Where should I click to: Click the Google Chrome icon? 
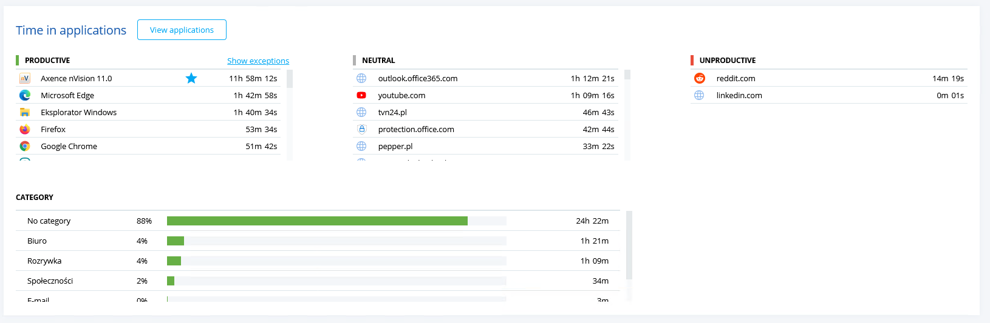[25, 146]
